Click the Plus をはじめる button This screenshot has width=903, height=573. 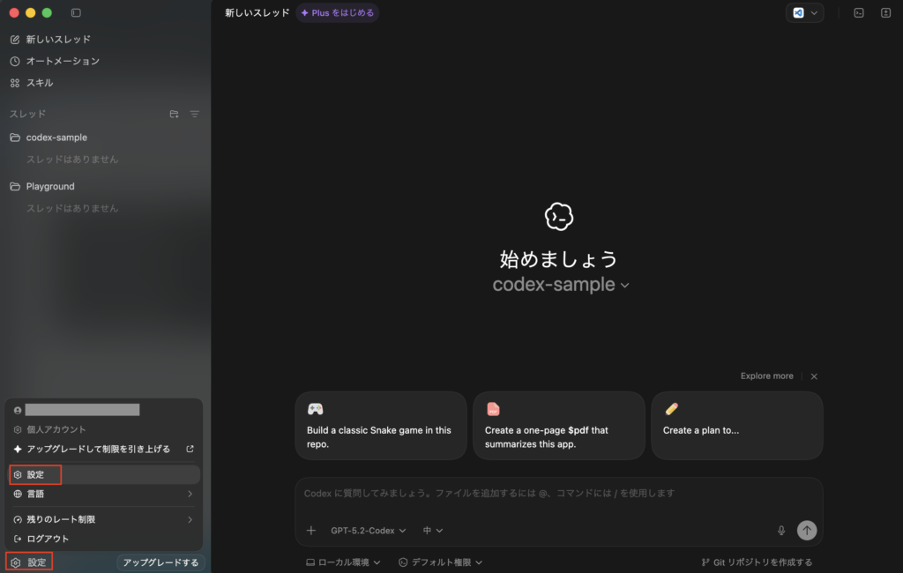(x=338, y=13)
